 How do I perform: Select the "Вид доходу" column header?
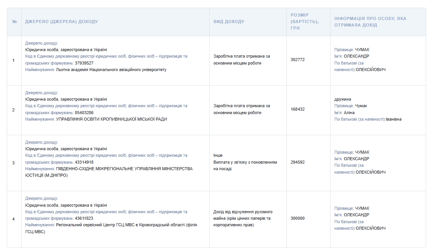(x=229, y=22)
